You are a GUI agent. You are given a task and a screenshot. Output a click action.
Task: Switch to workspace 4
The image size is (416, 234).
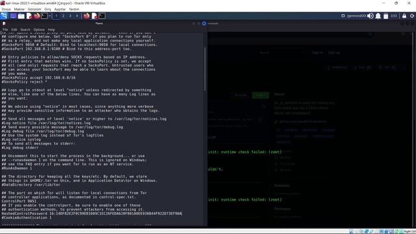pyautogui.click(x=77, y=16)
